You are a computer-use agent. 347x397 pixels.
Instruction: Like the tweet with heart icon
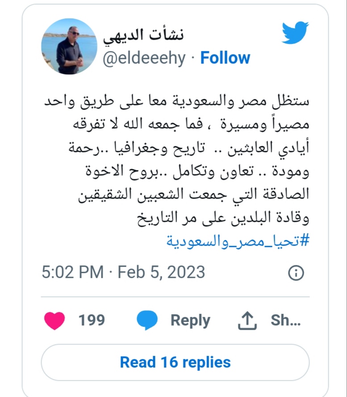tap(54, 320)
